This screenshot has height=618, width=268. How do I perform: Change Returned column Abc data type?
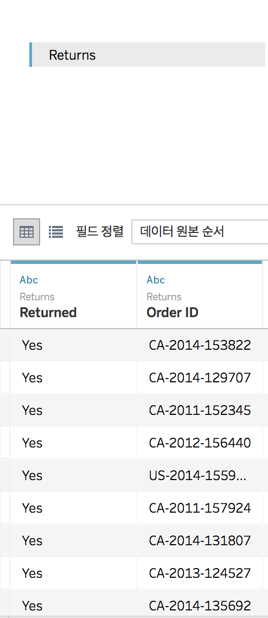[29, 280]
